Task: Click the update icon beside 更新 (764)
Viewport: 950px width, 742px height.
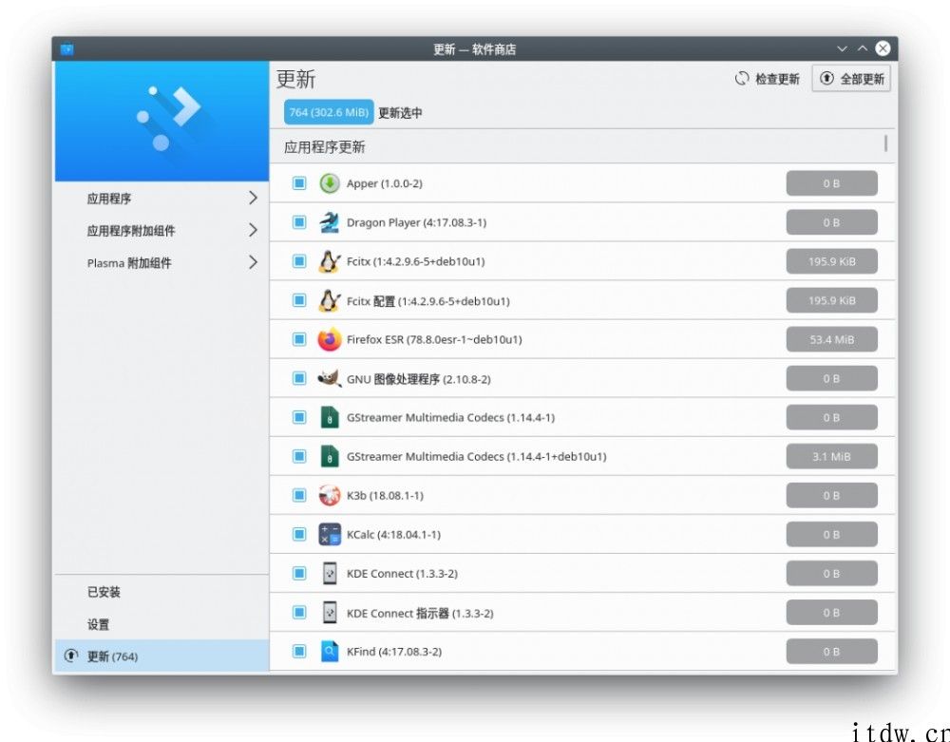Action: point(71,656)
